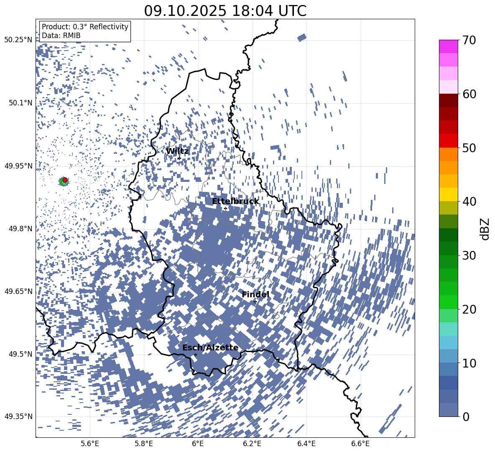The width and height of the screenshot is (495, 452).
Task: Click the 5.6°E longitude label
Action: tap(89, 444)
